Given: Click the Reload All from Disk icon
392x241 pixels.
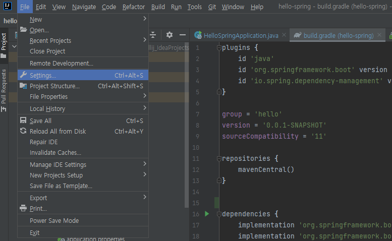Looking at the screenshot, I should [23, 131].
